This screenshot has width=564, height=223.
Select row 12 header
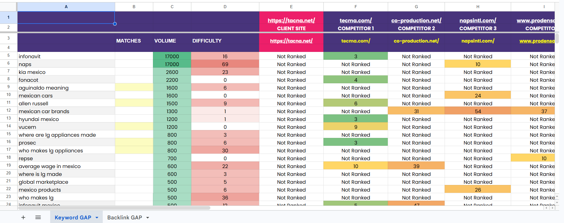point(8,110)
